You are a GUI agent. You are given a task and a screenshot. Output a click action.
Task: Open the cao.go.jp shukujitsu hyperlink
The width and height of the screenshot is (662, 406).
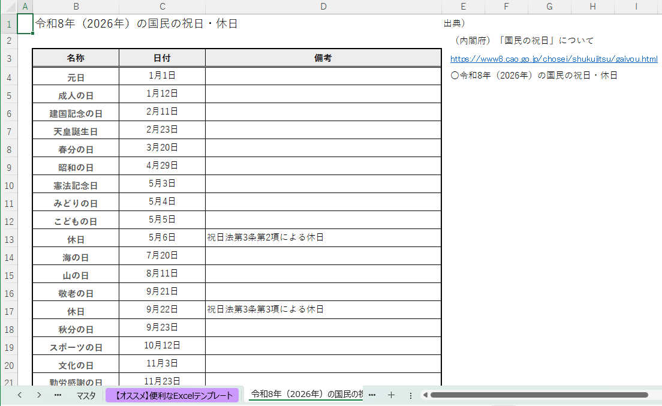pyautogui.click(x=553, y=59)
